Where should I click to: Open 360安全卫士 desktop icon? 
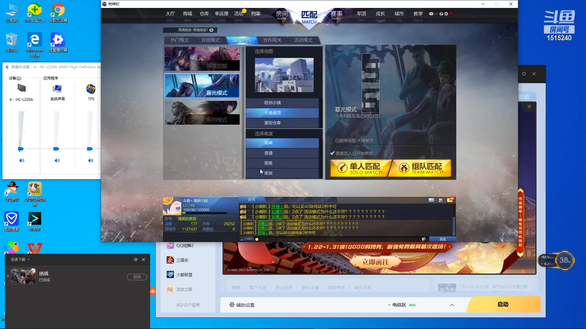pos(34,13)
